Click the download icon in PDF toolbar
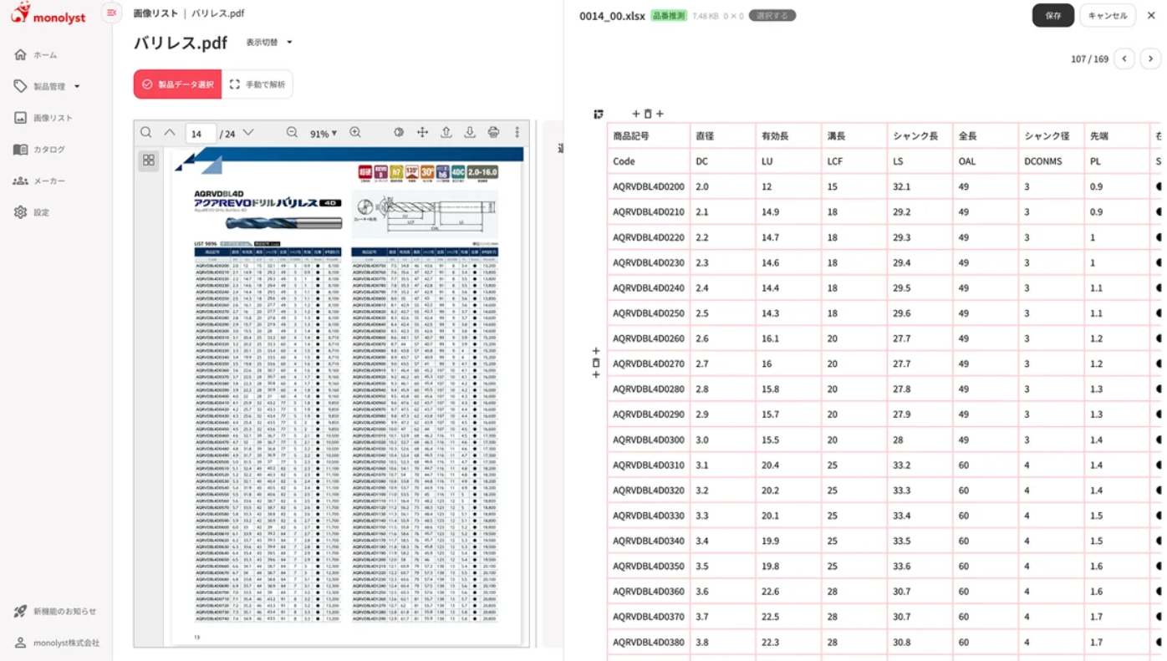Image resolution: width=1167 pixels, height=661 pixels. [x=470, y=133]
